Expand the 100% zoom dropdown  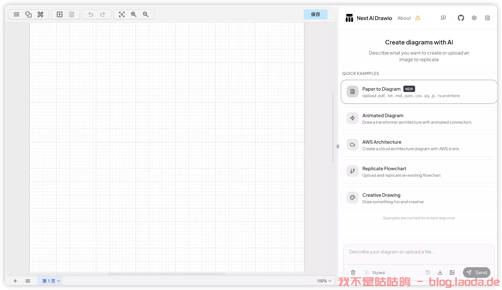(324, 281)
